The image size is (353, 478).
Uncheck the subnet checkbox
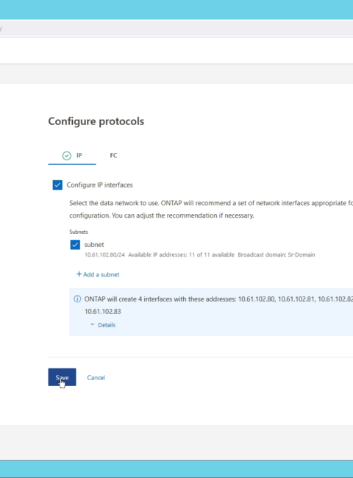pyautogui.click(x=75, y=244)
